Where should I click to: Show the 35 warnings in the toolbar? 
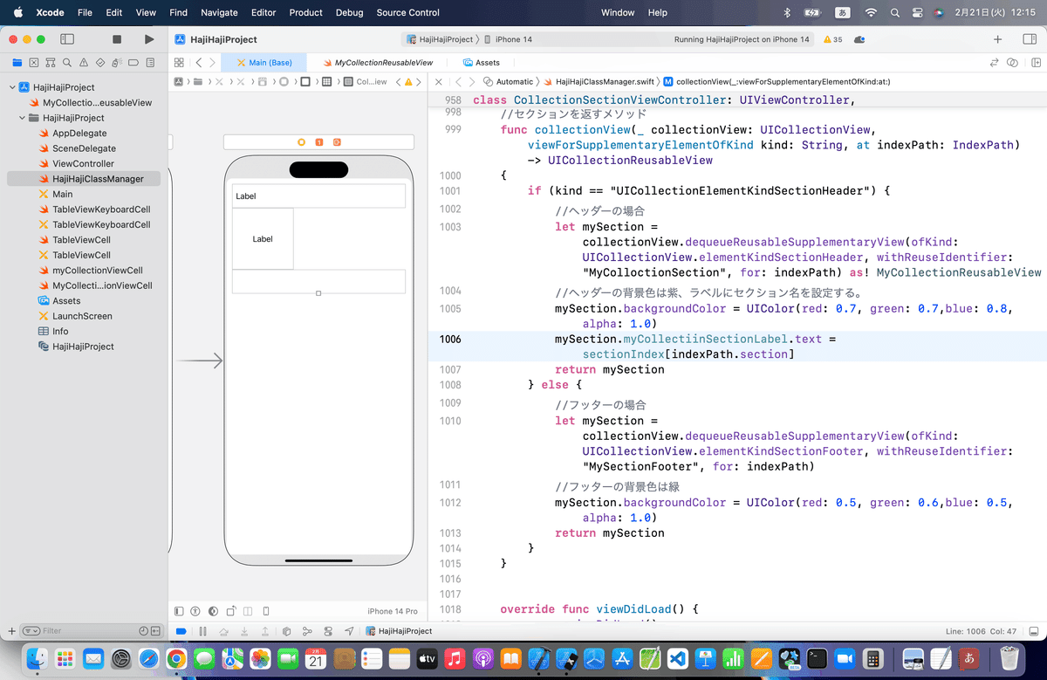click(x=832, y=39)
